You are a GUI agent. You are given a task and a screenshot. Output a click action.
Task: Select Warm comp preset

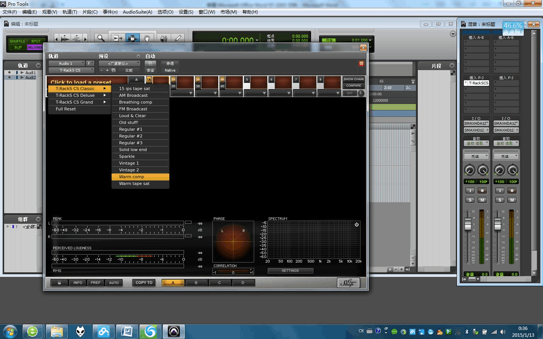(x=140, y=177)
